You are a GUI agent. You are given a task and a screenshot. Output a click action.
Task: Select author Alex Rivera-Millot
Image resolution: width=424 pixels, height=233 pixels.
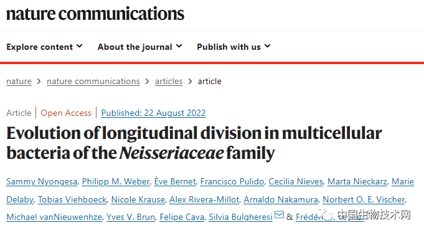tap(204, 200)
